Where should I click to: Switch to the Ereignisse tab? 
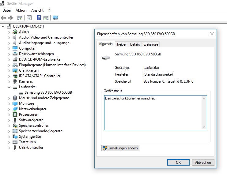[151, 44]
